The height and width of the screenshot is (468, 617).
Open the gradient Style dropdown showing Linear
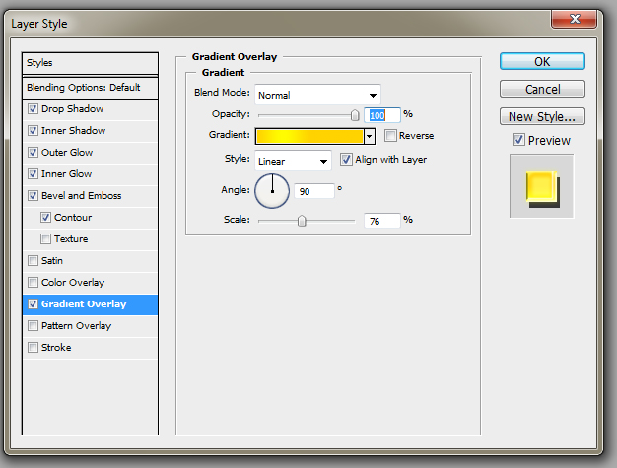tap(293, 161)
